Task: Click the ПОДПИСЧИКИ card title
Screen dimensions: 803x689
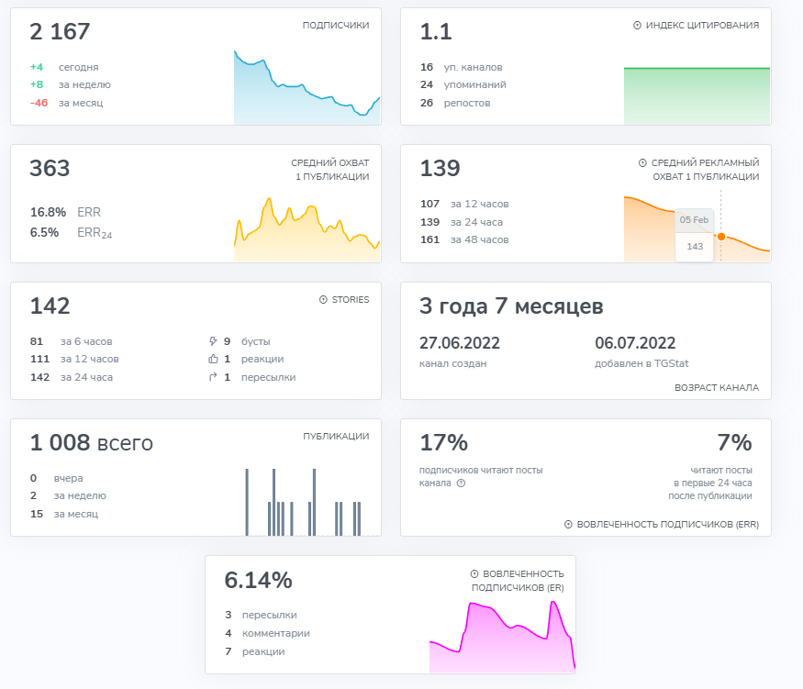Action: (x=336, y=25)
